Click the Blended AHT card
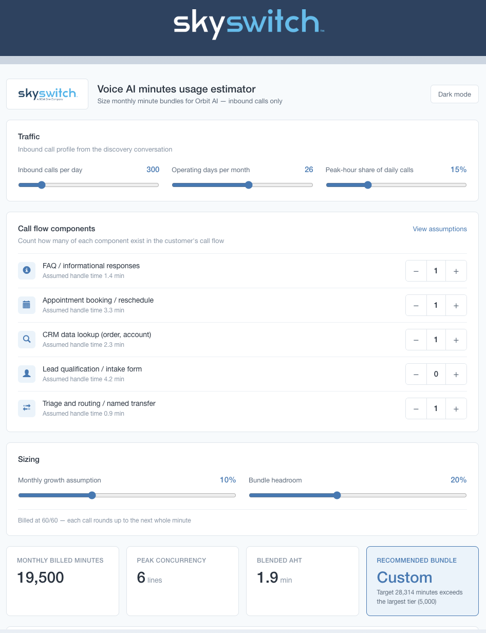 [303, 581]
